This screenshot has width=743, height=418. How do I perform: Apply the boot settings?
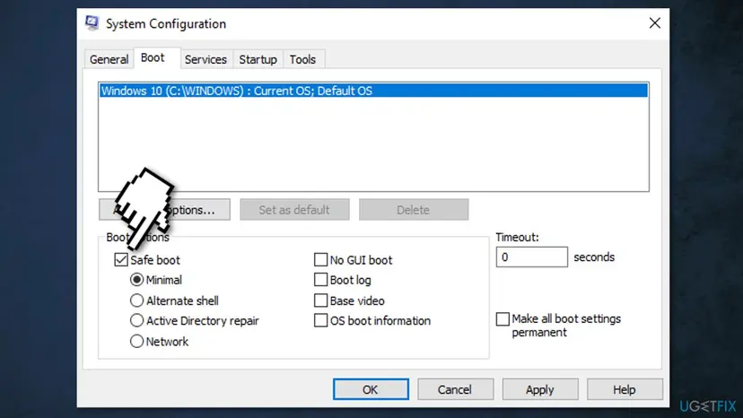click(x=539, y=389)
